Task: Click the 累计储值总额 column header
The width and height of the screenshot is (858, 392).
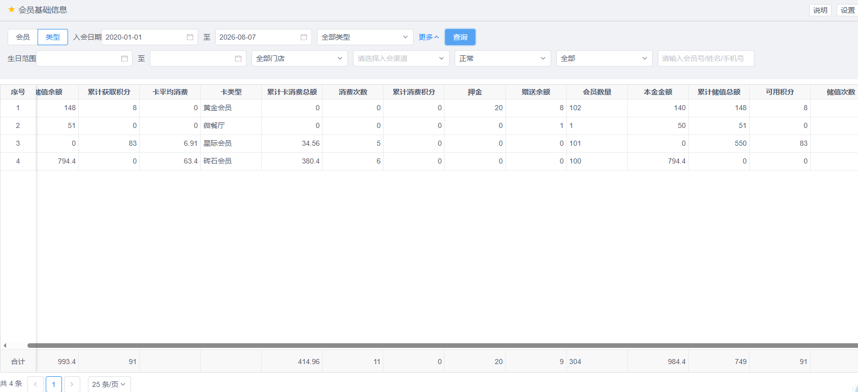Action: click(719, 92)
